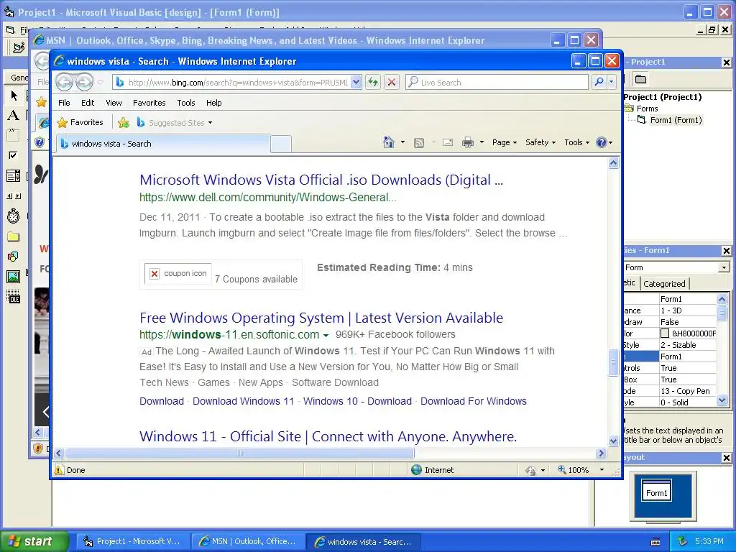Switch to Project1 Microsoft Visual Basic taskbar button
The height and width of the screenshot is (552, 736).
(x=132, y=541)
